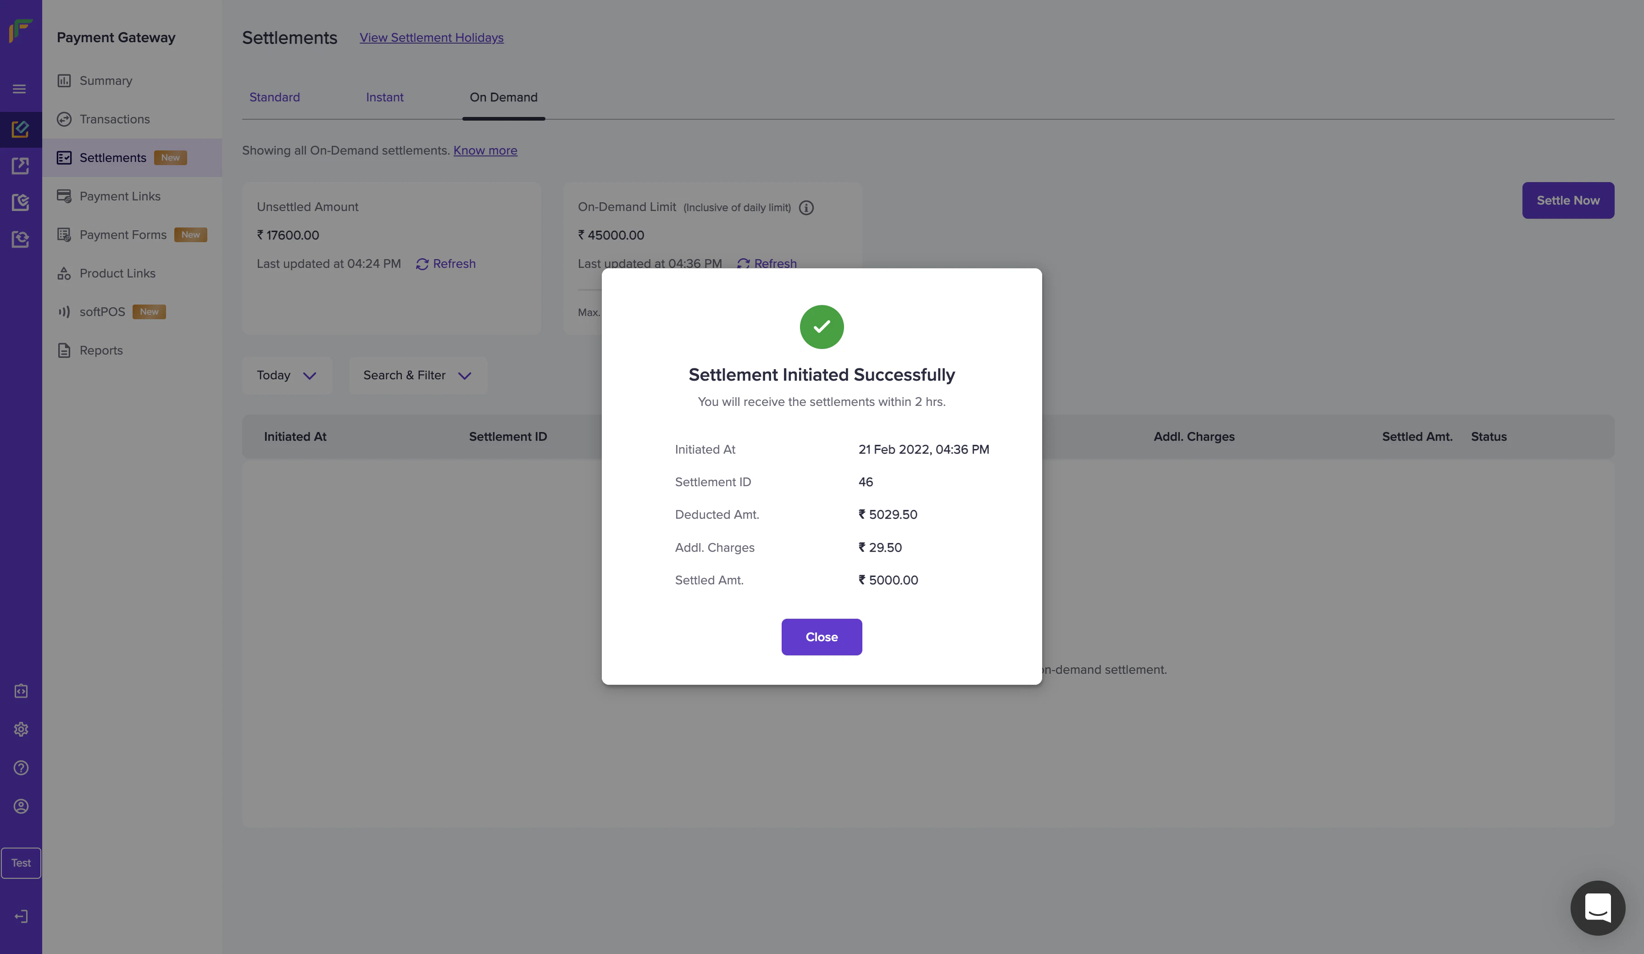Image resolution: width=1644 pixels, height=954 pixels.
Task: Open Transactions in the sidebar
Action: tap(114, 119)
